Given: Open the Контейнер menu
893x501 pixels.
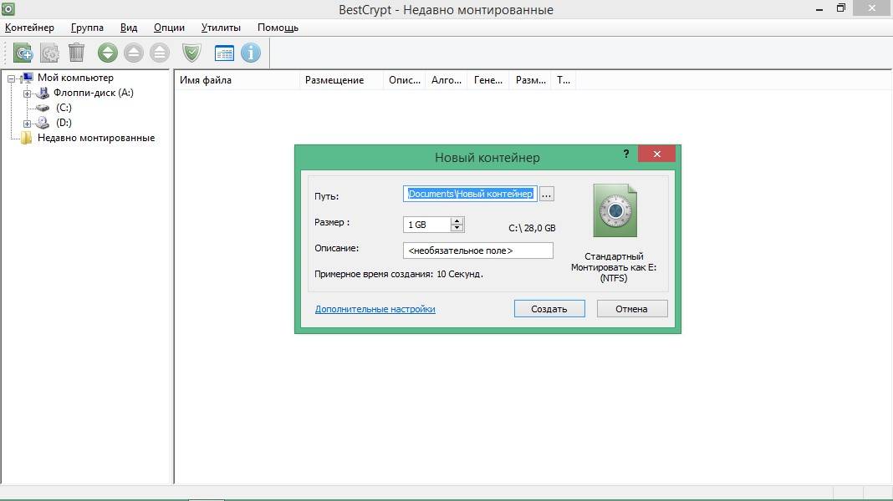Looking at the screenshot, I should pyautogui.click(x=29, y=28).
